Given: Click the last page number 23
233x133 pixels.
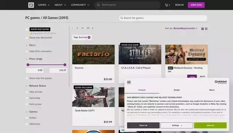Looking at the screenshot, I should point(88,28).
